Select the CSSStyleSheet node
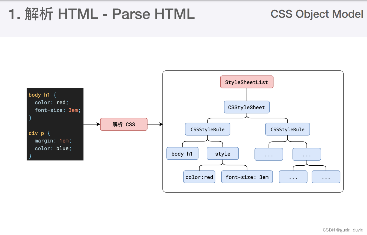Image resolution: width=367 pixels, height=235 pixels. tap(247, 107)
